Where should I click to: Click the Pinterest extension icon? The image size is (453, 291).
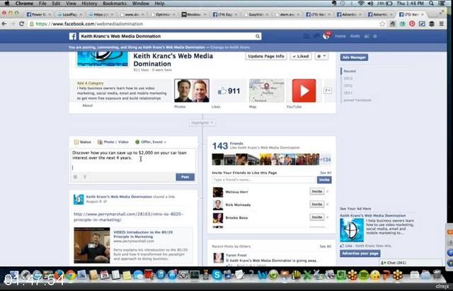point(412,23)
